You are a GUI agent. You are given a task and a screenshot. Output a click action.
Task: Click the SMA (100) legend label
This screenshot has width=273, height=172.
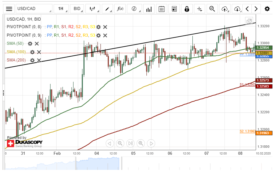16,52
